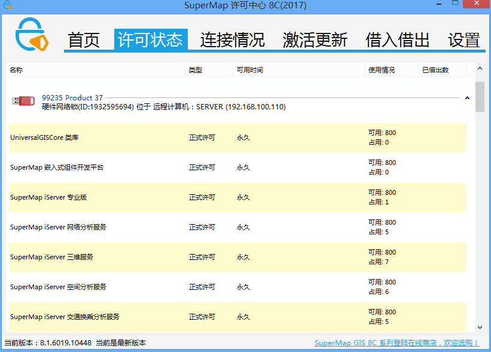The width and height of the screenshot is (491, 352).
Task: Maximize the license center window
Action: click(x=455, y=3)
